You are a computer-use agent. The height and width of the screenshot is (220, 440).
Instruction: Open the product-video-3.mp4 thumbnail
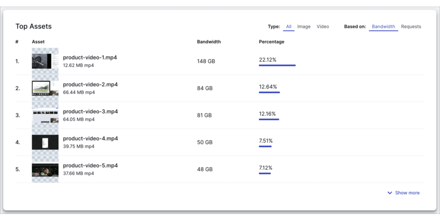(45, 116)
